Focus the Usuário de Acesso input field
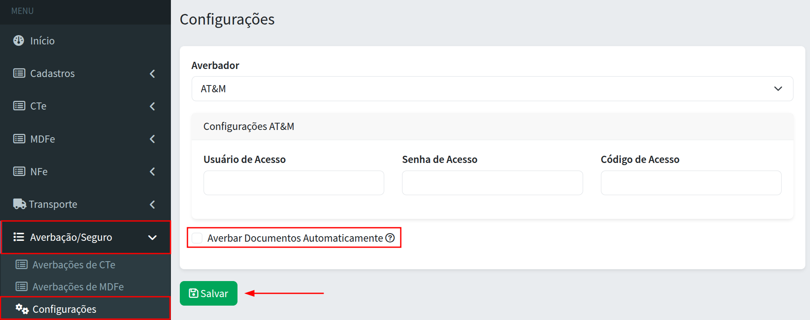The image size is (810, 320). [293, 183]
